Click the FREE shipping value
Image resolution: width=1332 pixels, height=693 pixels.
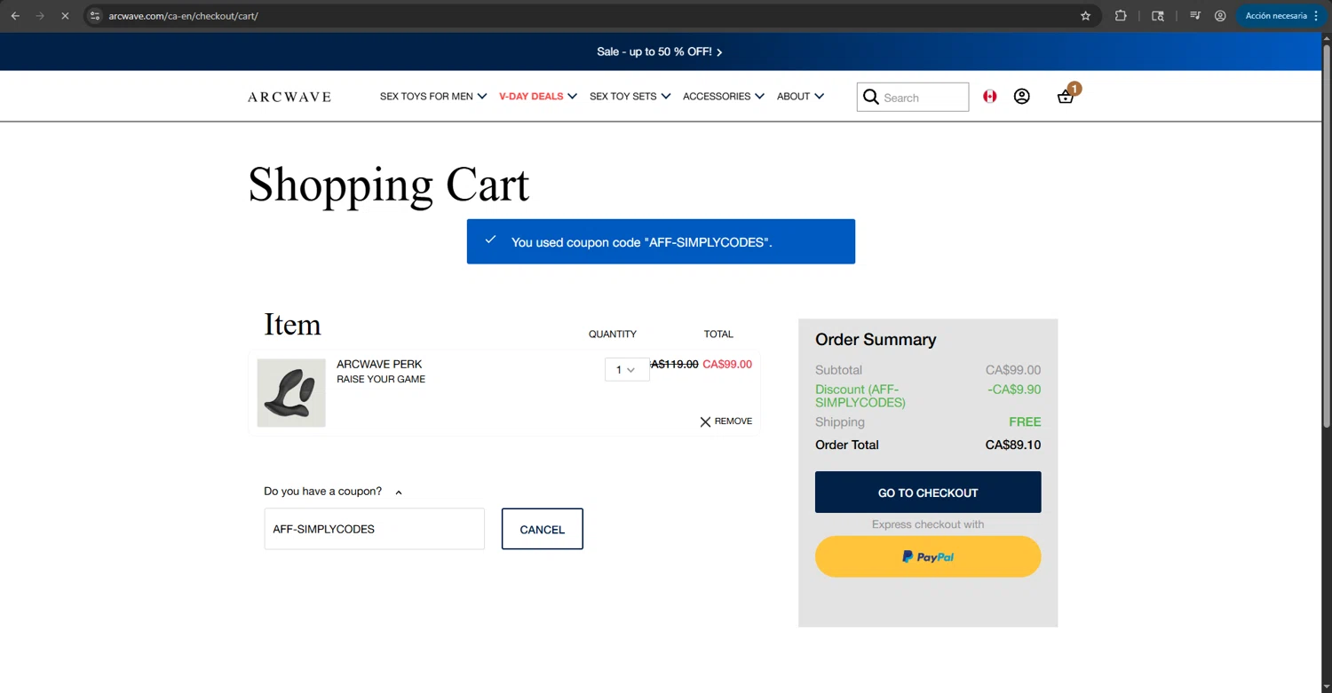tap(1025, 422)
